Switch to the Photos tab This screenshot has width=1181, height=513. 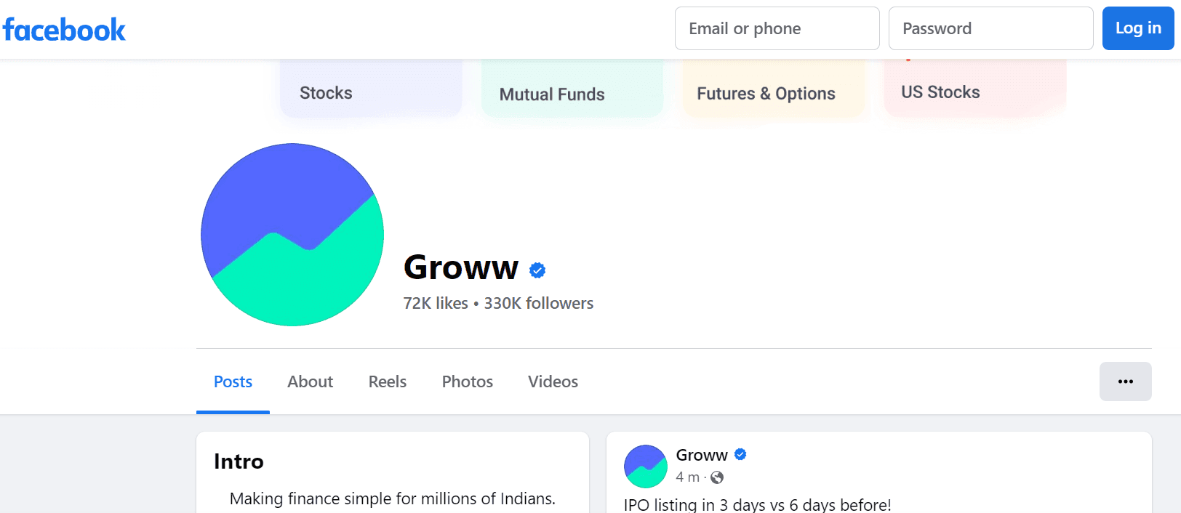[467, 381]
